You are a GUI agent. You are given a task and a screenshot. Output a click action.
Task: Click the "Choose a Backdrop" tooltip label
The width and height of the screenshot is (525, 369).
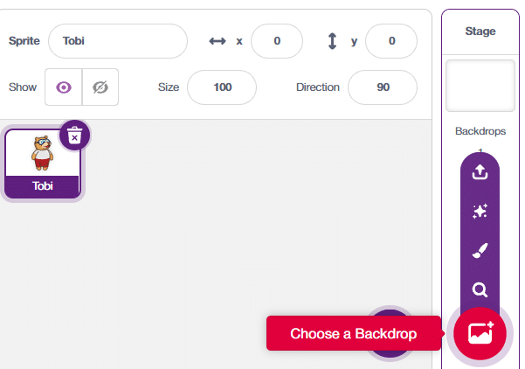click(353, 333)
